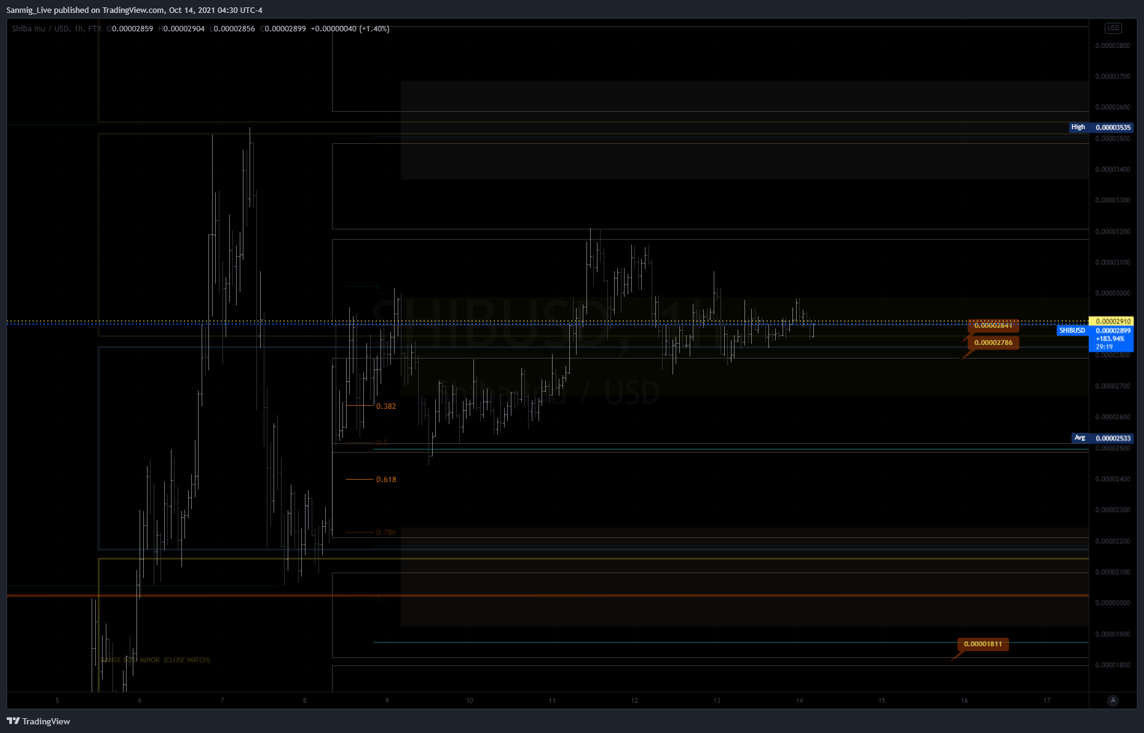This screenshot has height=733, width=1144.
Task: Select the 'Shiba Inu / USD, 1h, FTX' legend
Action: coord(57,28)
